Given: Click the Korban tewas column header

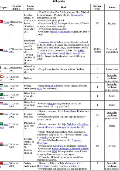Looking at the screenshot, I should point(97,7).
